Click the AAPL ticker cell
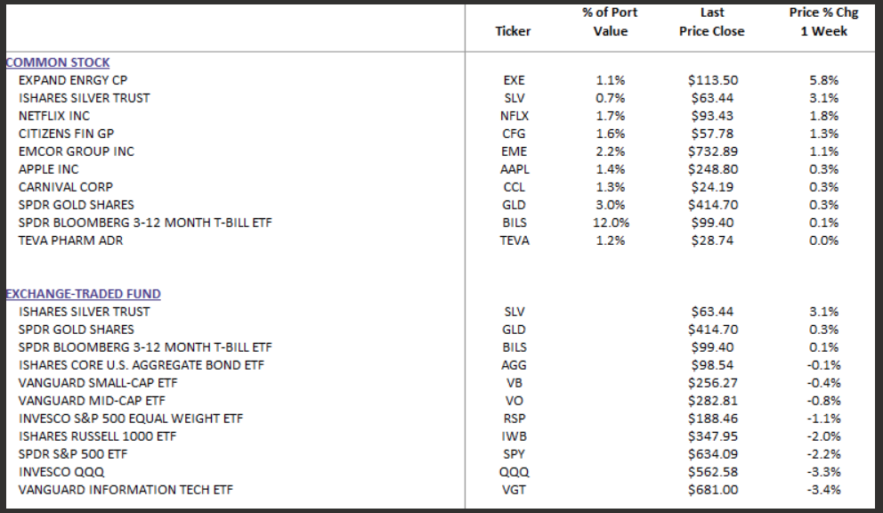Viewport: 883px width, 513px height. 514,169
